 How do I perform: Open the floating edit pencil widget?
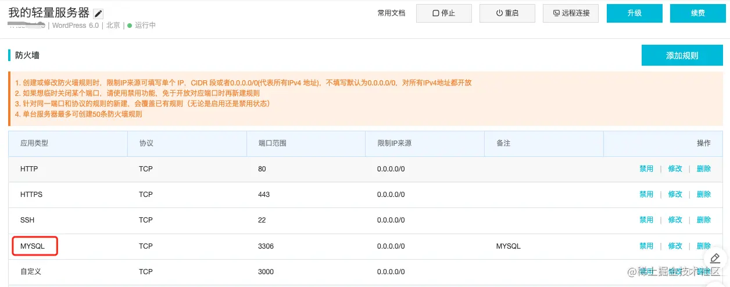pyautogui.click(x=715, y=258)
